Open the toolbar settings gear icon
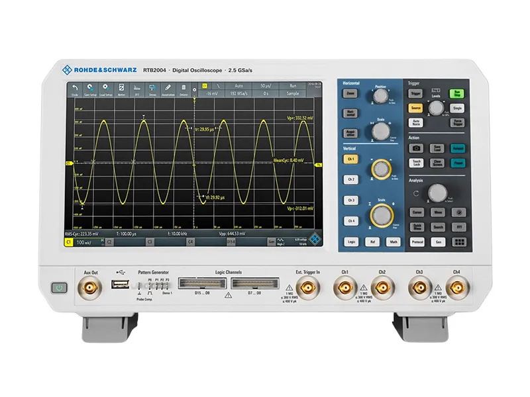Screen dimensions: 530x397 coord(194,90)
